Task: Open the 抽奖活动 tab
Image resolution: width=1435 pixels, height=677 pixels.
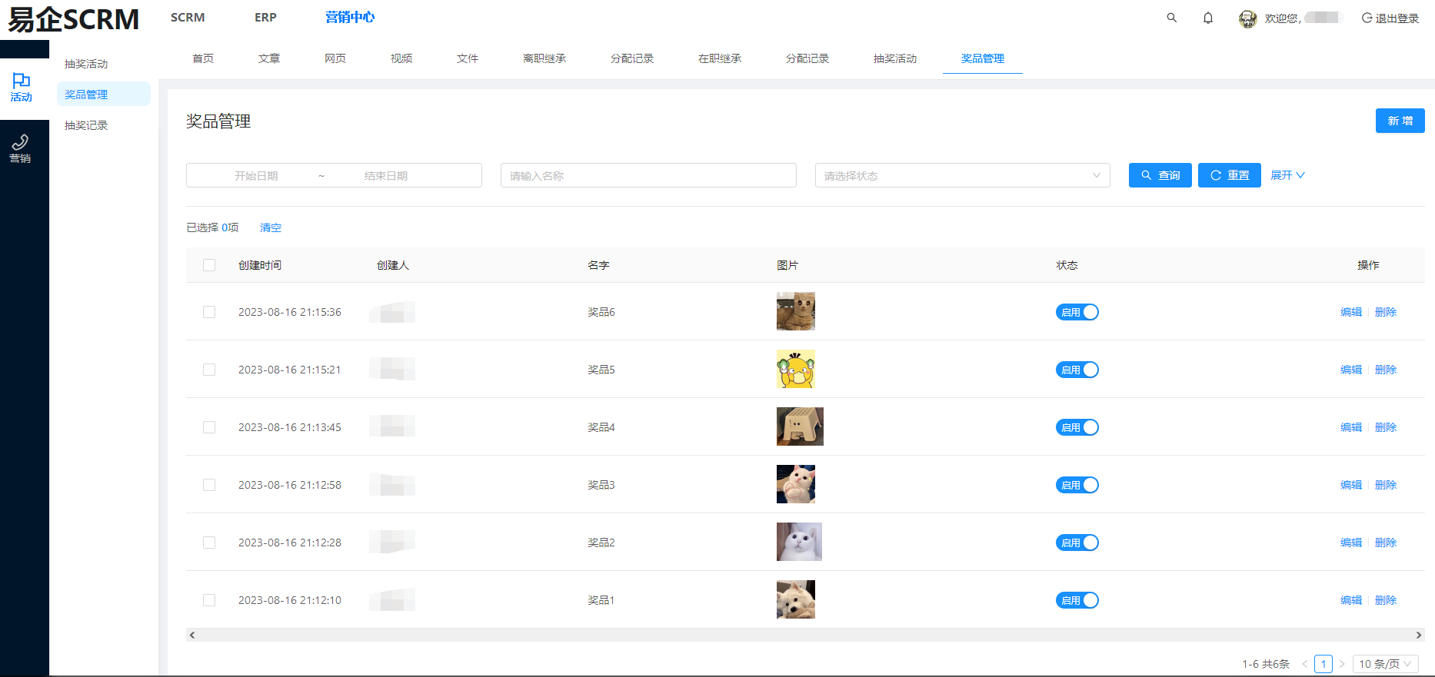Action: click(895, 58)
